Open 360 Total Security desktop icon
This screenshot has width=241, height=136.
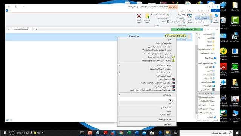[223, 54]
